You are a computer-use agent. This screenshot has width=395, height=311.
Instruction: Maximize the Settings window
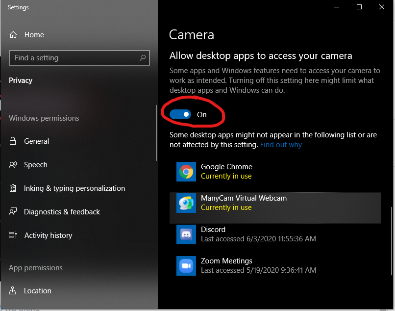[x=359, y=7]
